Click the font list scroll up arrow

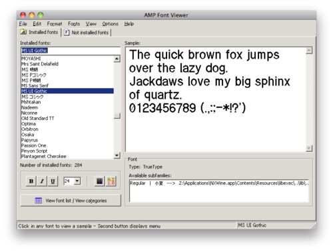pyautogui.click(x=117, y=59)
